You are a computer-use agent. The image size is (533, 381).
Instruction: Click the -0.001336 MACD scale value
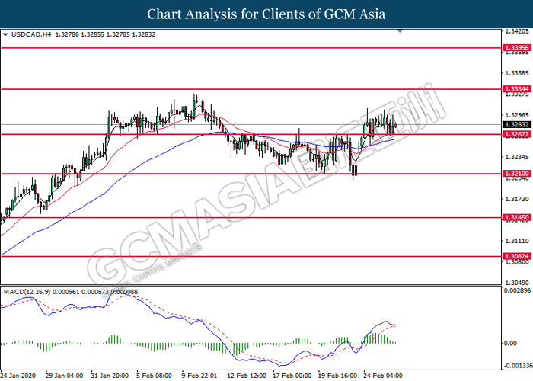point(516,365)
